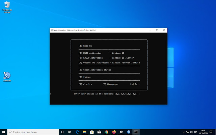The width and height of the screenshot is (216, 135).
Task: Close the Activation Scripts console window
Action: (x=164, y=30)
